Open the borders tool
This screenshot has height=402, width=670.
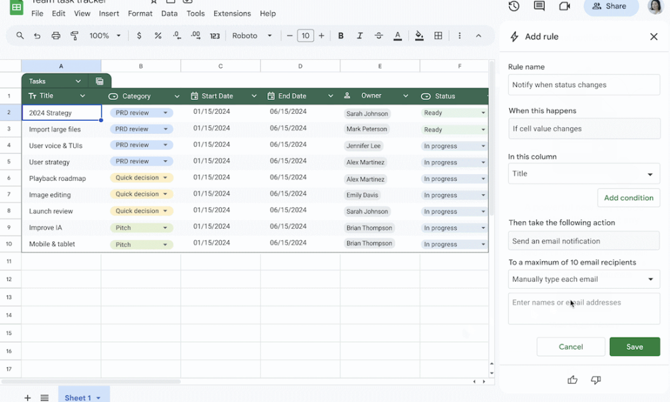point(438,36)
